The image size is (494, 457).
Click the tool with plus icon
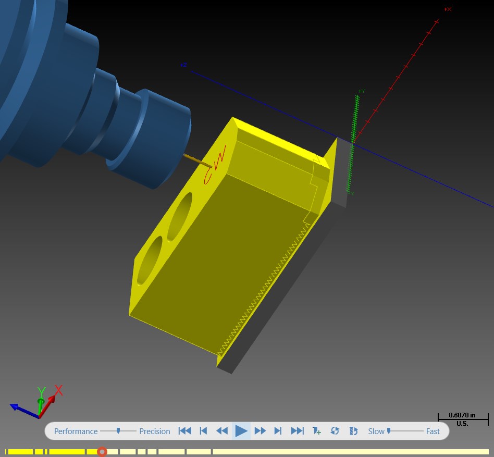click(x=316, y=431)
